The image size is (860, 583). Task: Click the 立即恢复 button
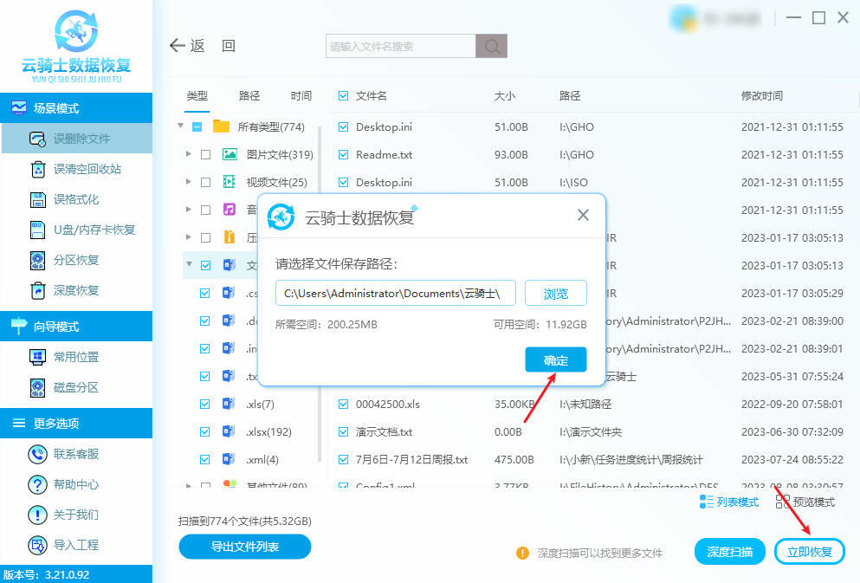[x=810, y=552]
